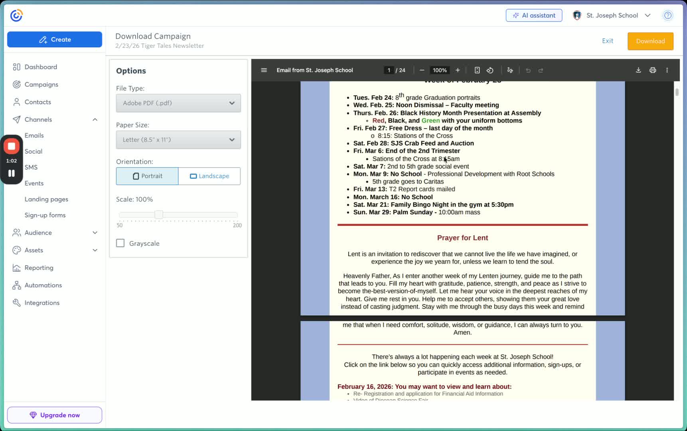Click the Scale slider handle
687x431 pixels.
159,215
